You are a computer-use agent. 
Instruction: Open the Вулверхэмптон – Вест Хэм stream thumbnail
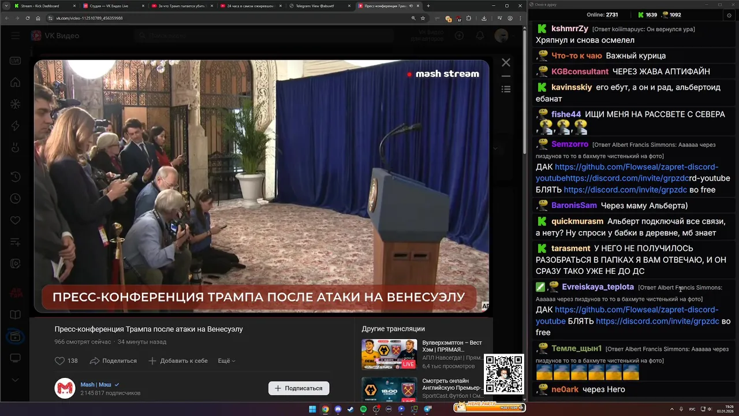pyautogui.click(x=389, y=354)
